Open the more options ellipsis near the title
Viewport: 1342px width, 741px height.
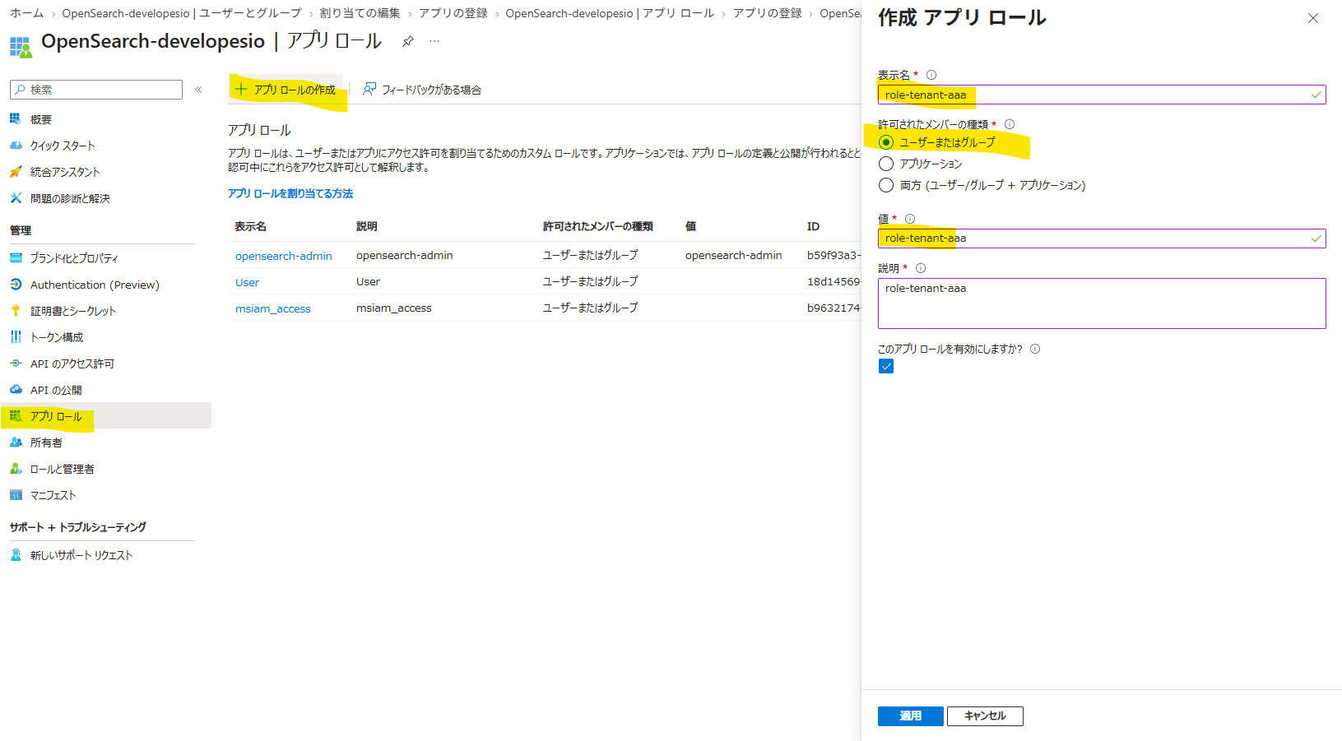point(434,41)
